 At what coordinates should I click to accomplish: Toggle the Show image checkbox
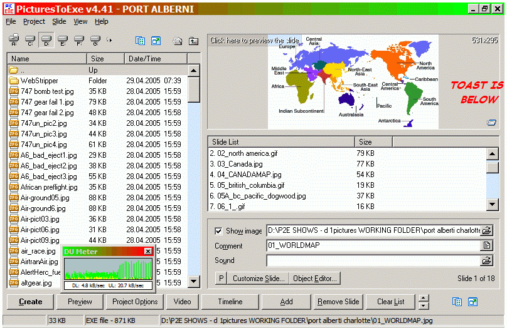(x=218, y=231)
